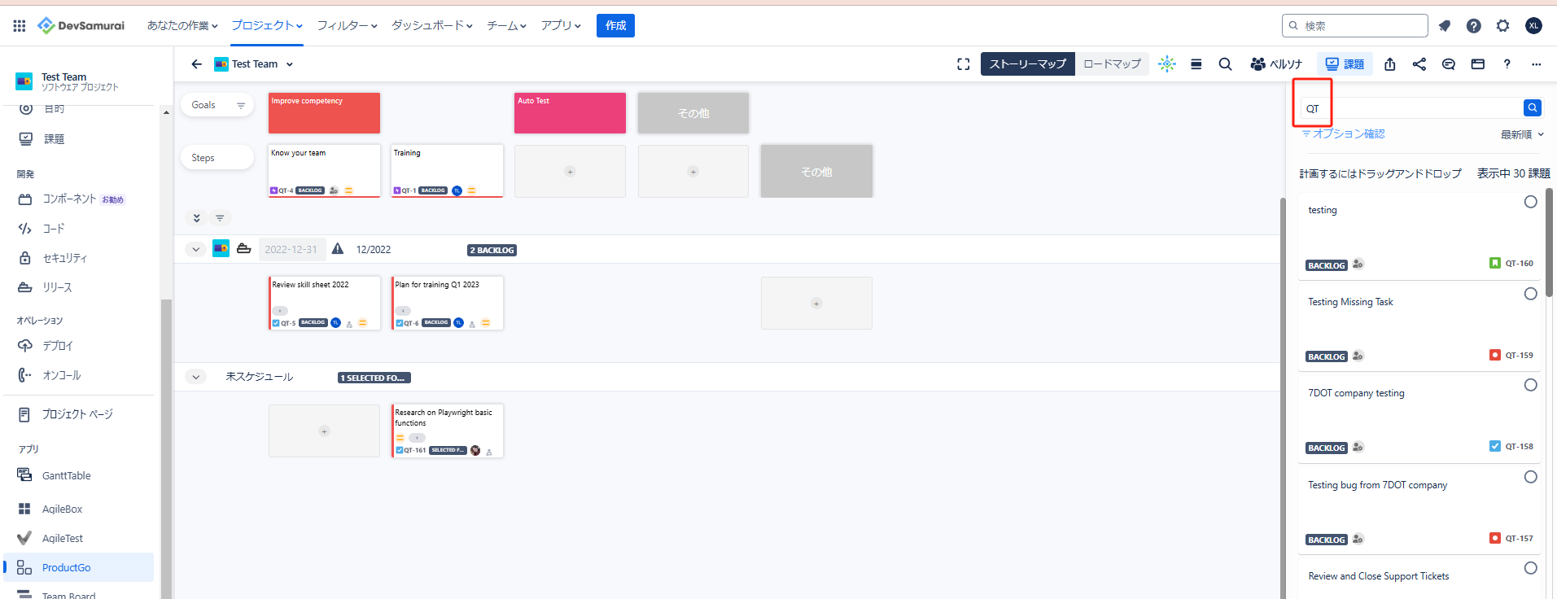The width and height of the screenshot is (1557, 599).
Task: Click the blue search button in issue panel
Action: click(x=1532, y=107)
